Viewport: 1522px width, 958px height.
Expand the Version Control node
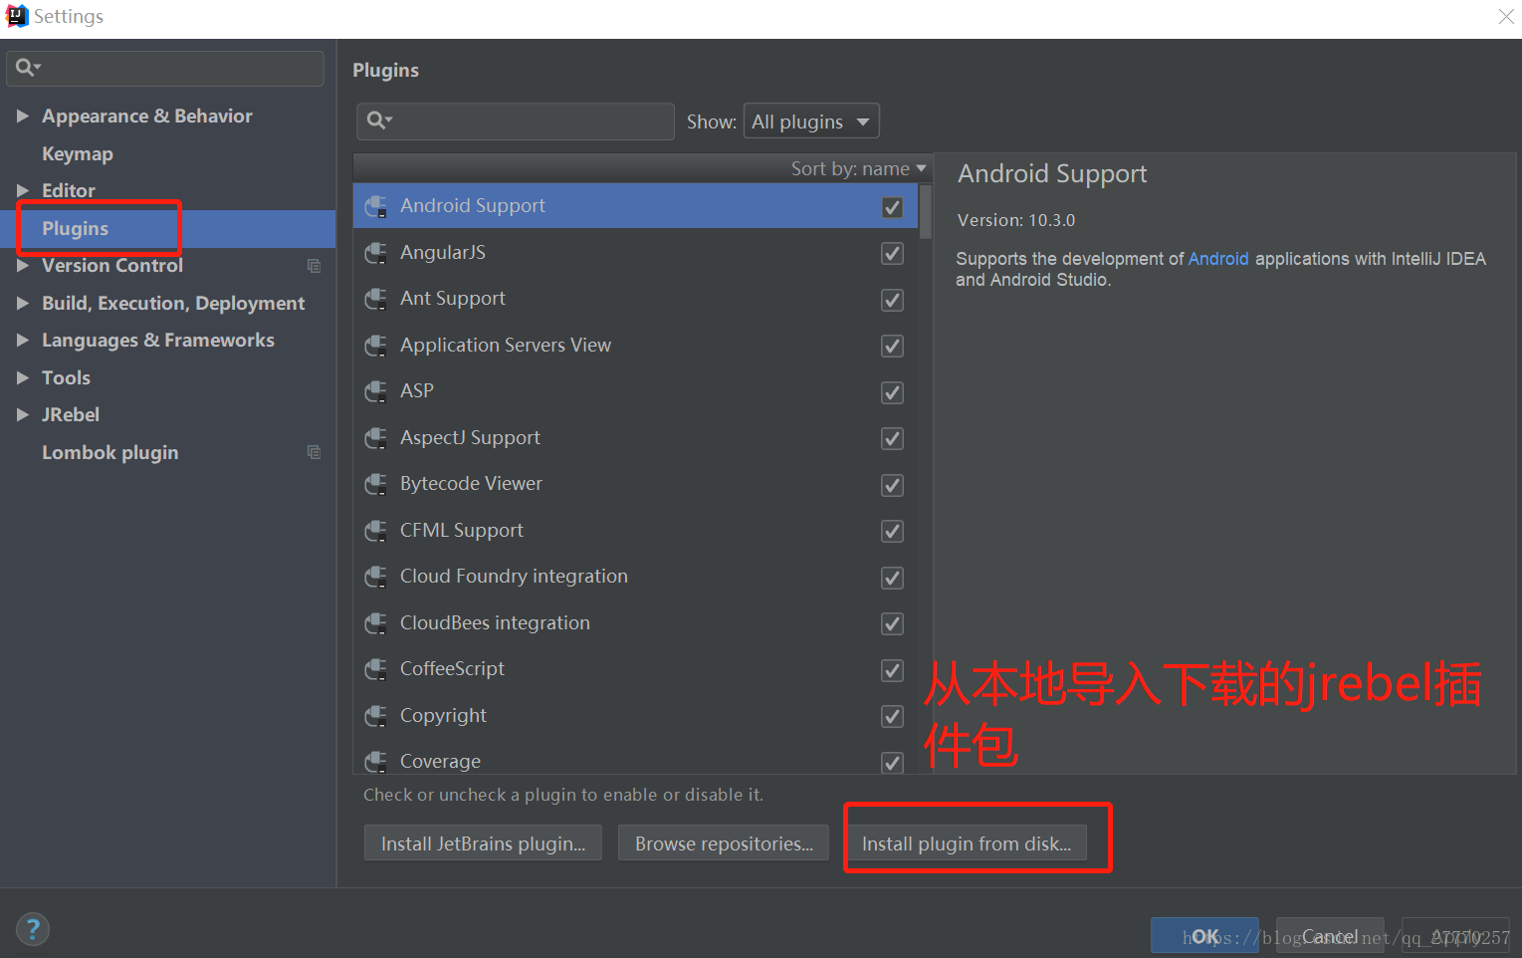coord(22,266)
